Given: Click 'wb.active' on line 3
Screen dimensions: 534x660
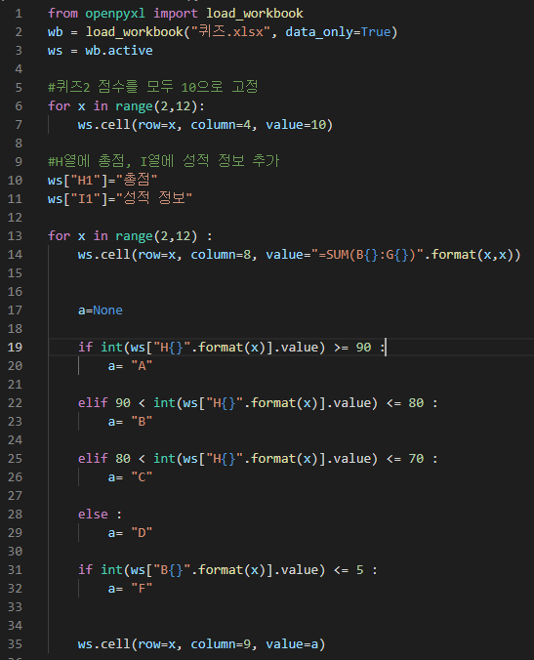Looking at the screenshot, I should coord(119,51).
